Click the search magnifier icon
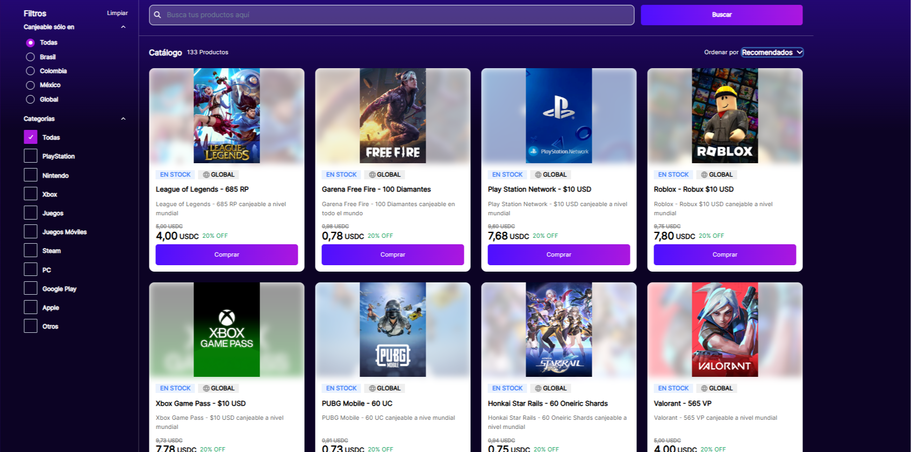911x452 pixels. pos(157,15)
